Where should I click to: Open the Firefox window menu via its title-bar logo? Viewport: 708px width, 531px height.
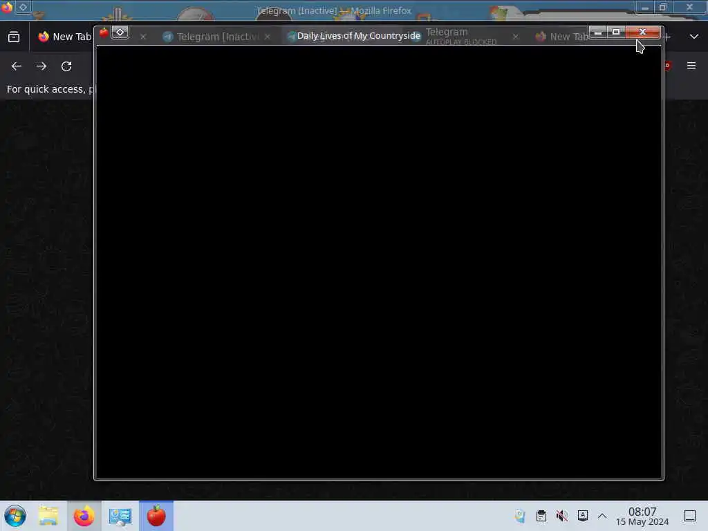pyautogui.click(x=7, y=7)
